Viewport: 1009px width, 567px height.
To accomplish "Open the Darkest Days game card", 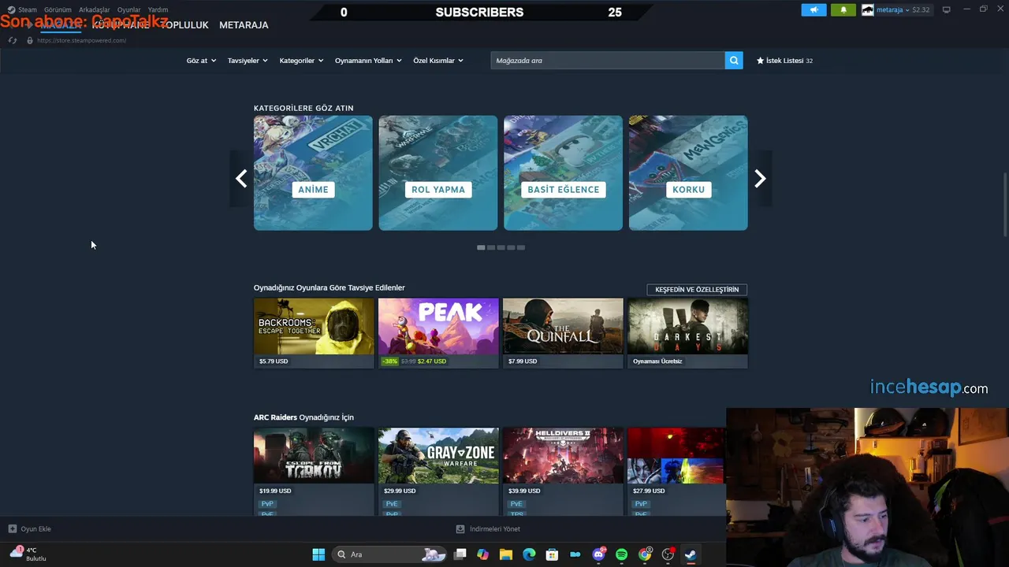I will [x=687, y=333].
